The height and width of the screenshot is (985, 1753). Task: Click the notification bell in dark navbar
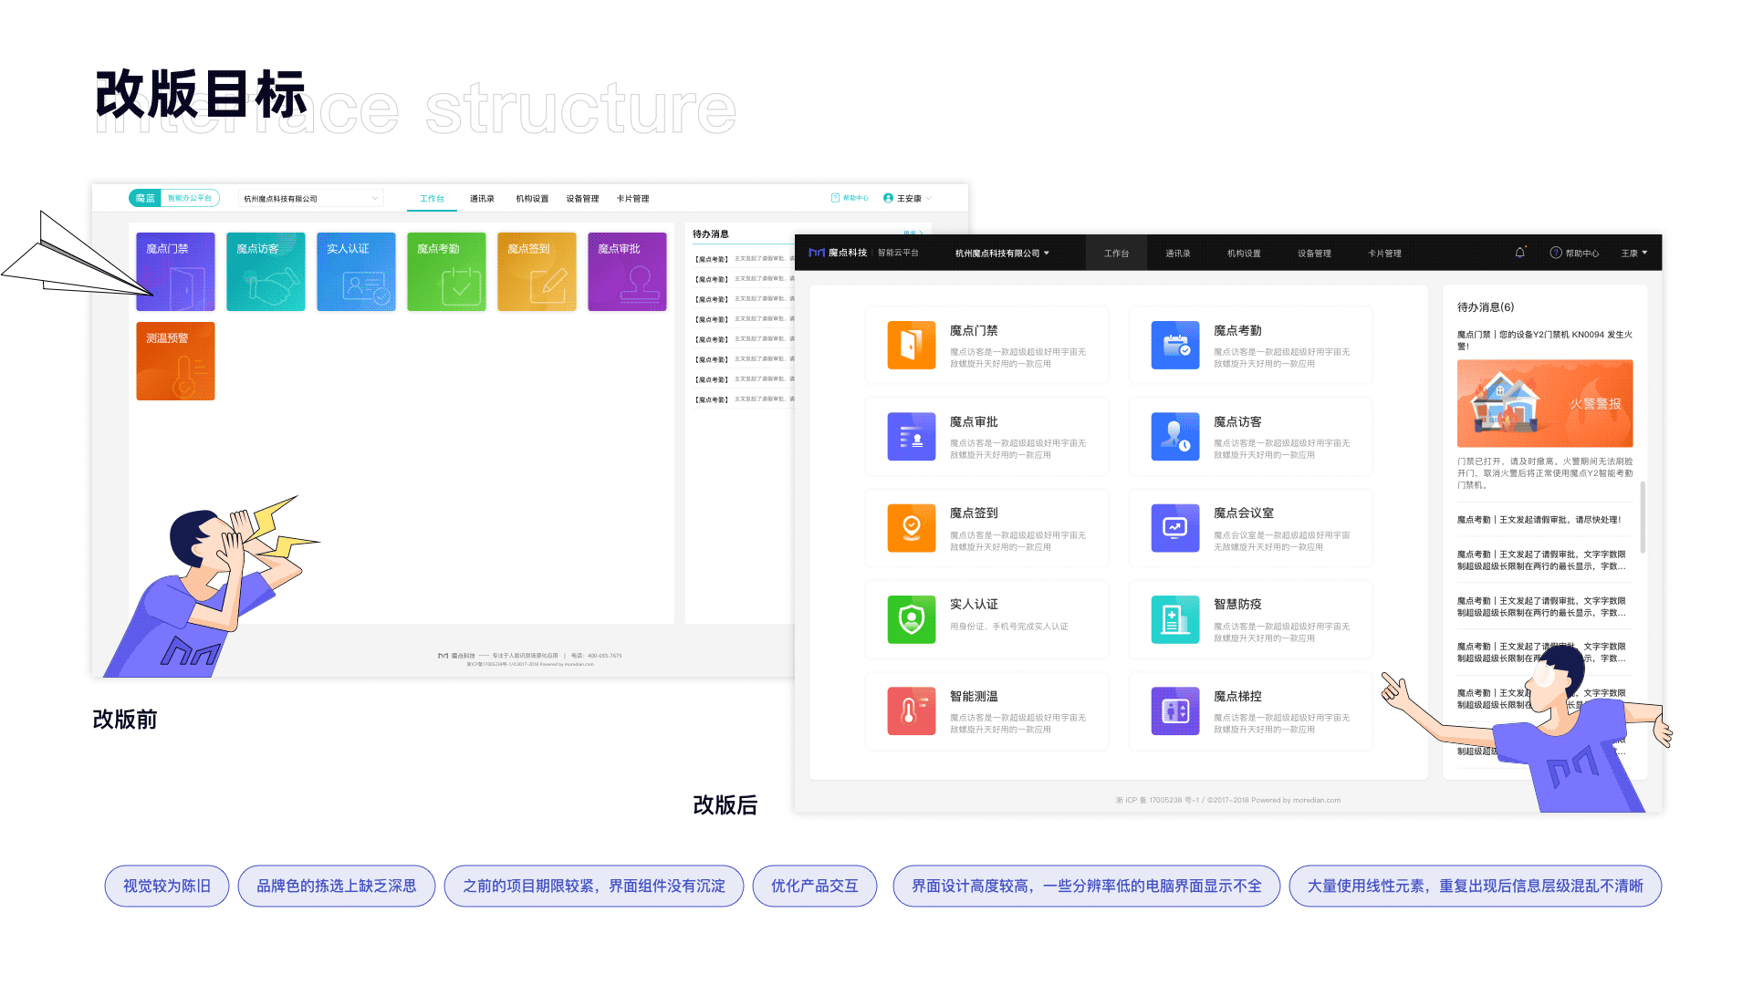pyautogui.click(x=1519, y=253)
